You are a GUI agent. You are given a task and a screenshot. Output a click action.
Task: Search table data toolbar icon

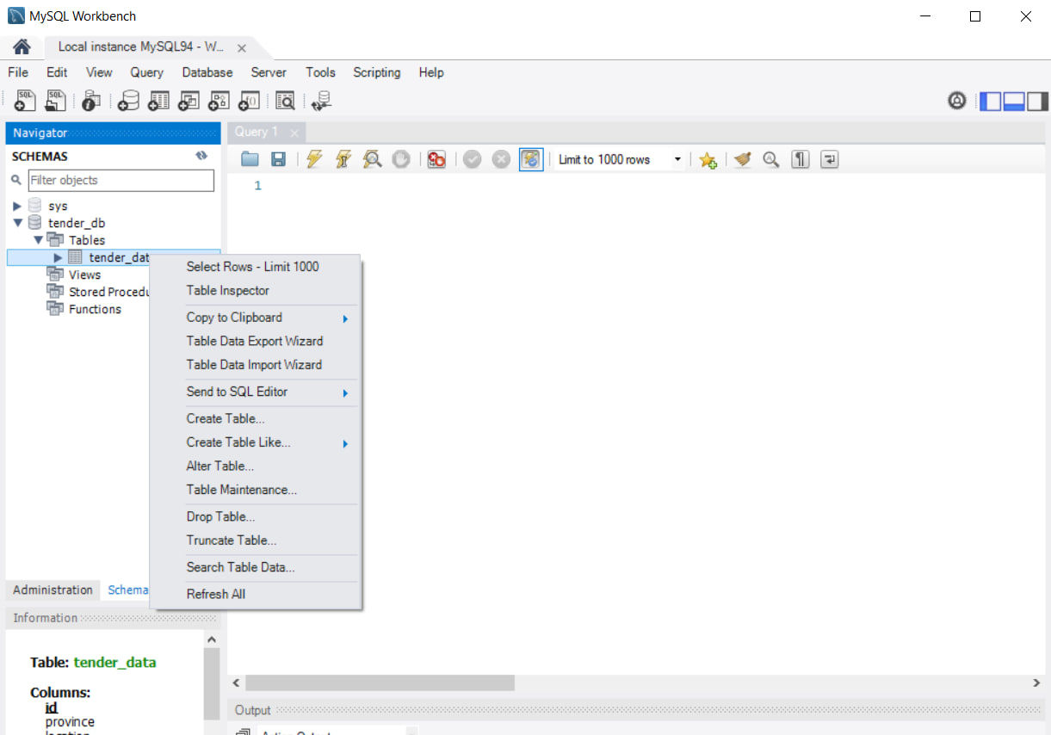pyautogui.click(x=285, y=101)
